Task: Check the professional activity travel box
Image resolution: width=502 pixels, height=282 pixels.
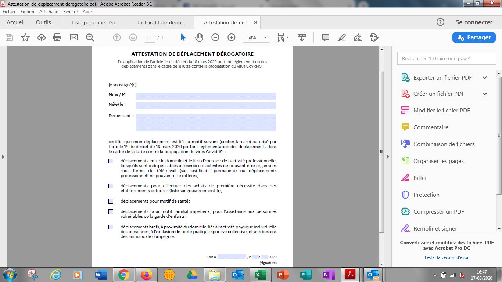Action: 111,161
